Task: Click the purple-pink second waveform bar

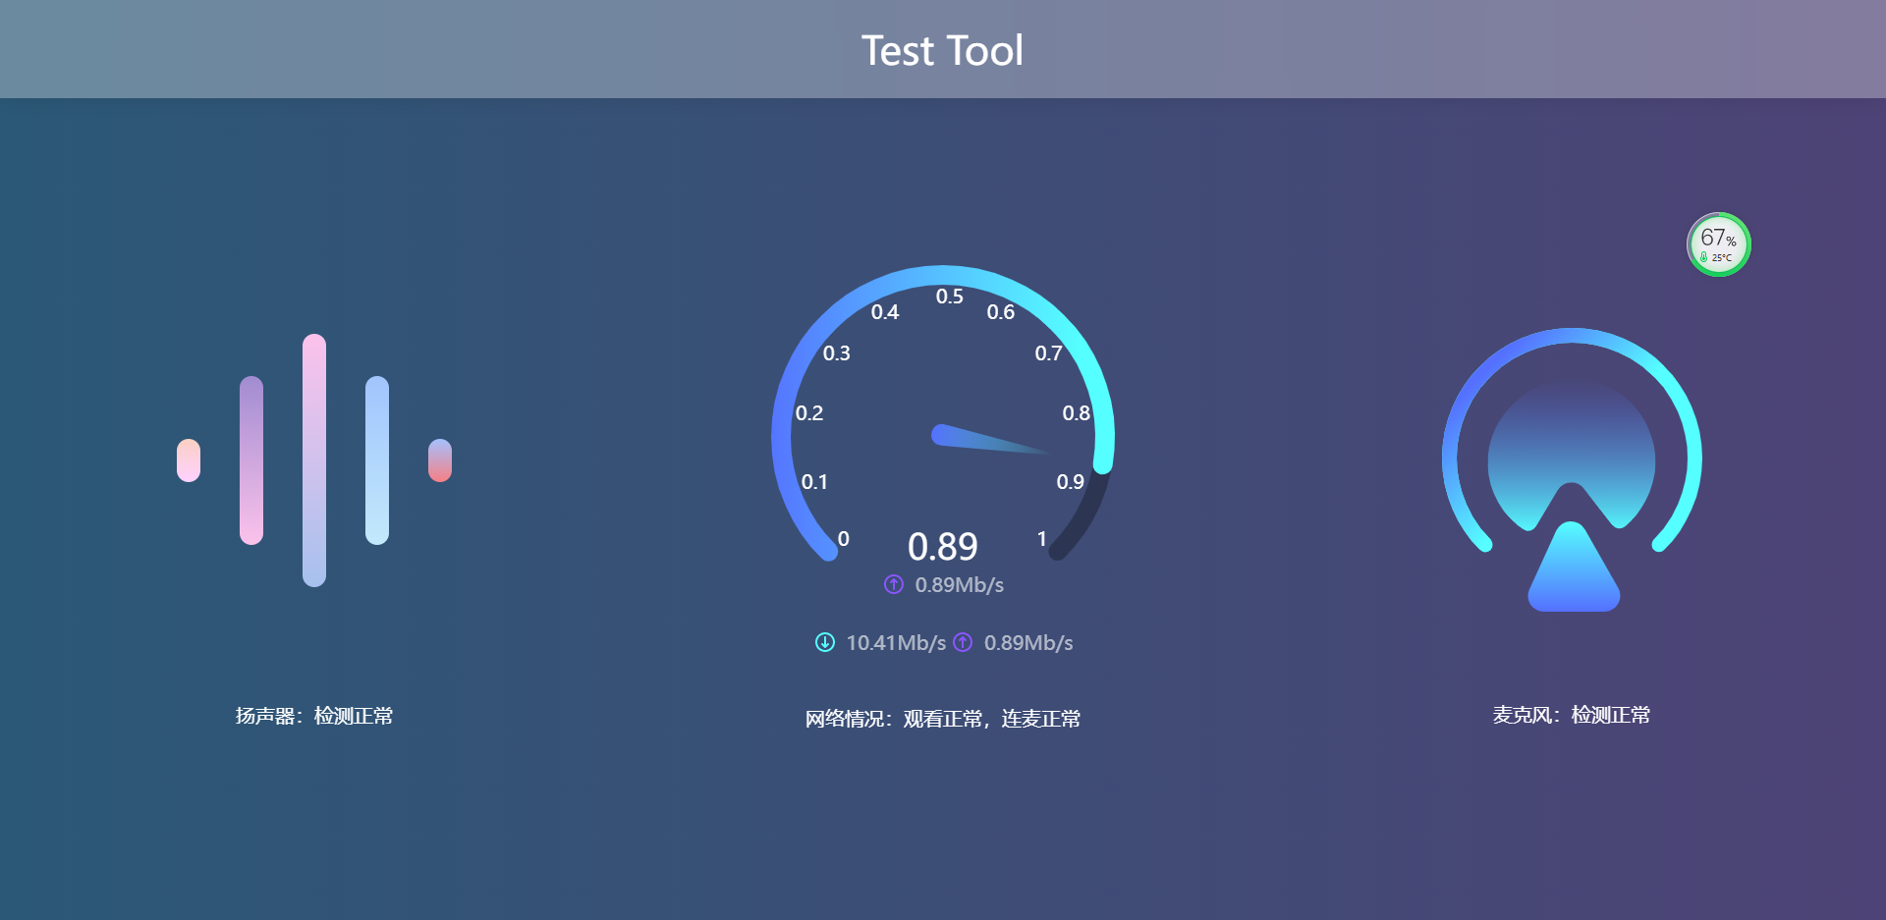Action: 251,460
